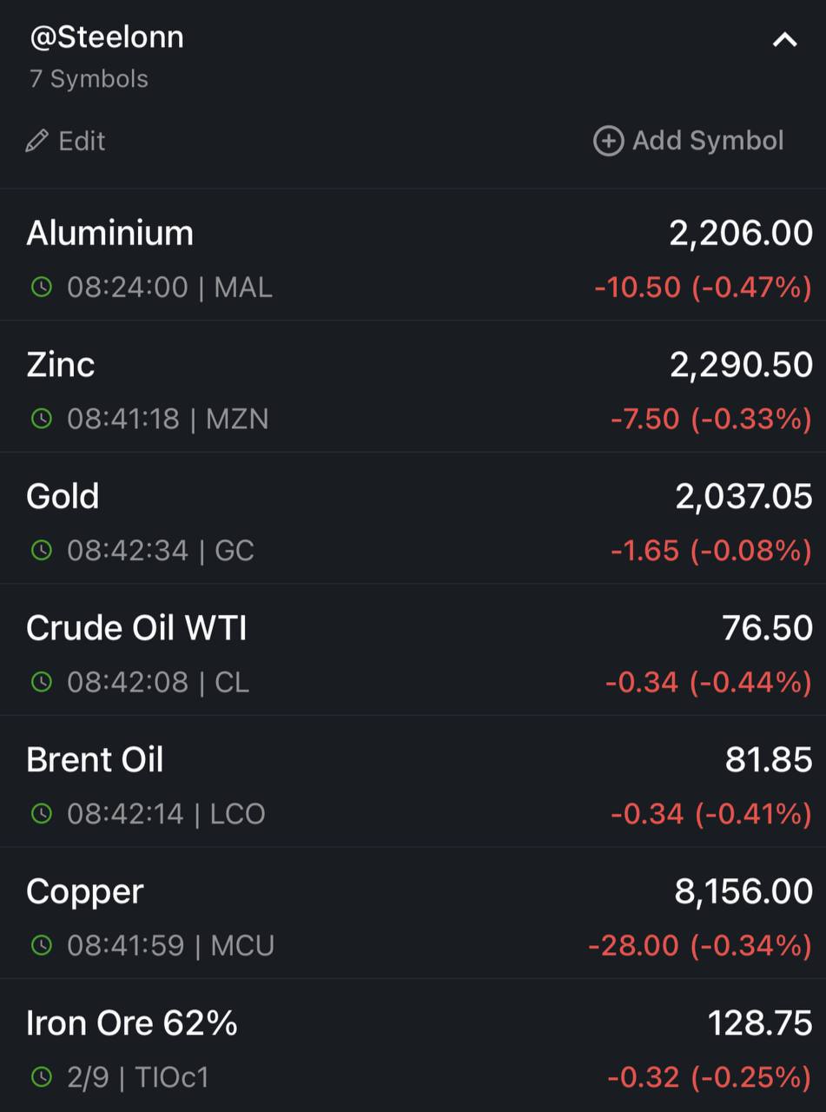
Task: Open the Iron Ore 62% row
Action: click(413, 1046)
